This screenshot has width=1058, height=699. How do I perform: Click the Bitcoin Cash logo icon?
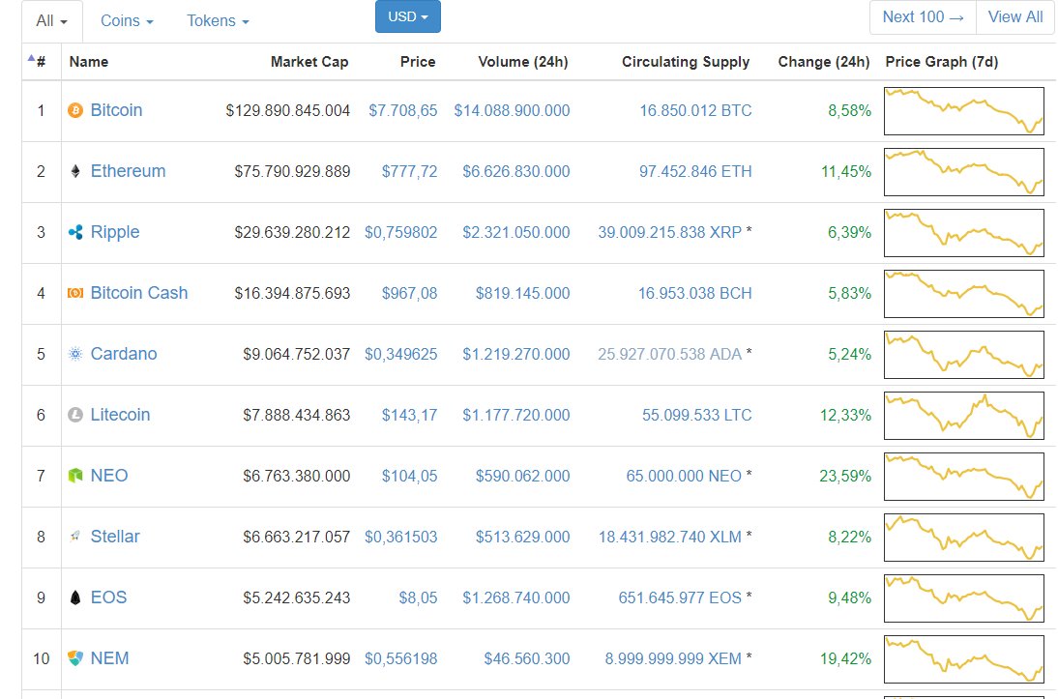75,293
